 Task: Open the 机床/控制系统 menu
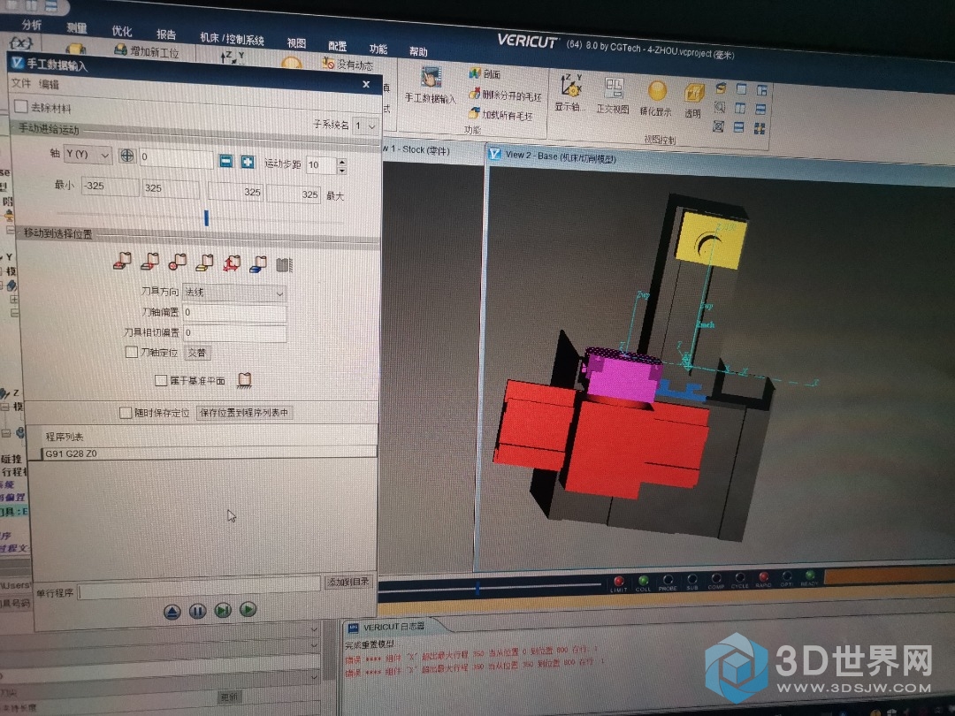[x=232, y=39]
